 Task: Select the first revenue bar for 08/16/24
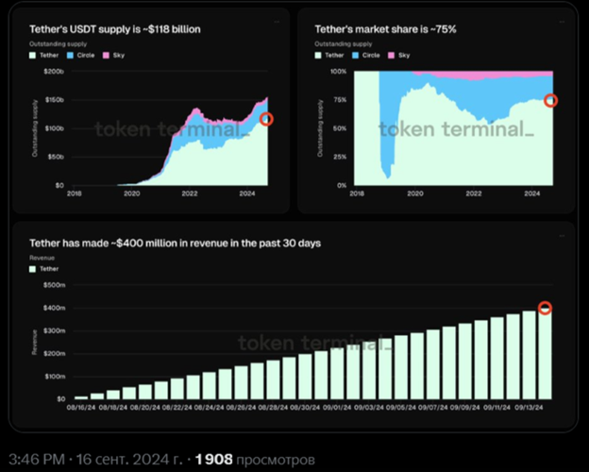[81, 397]
